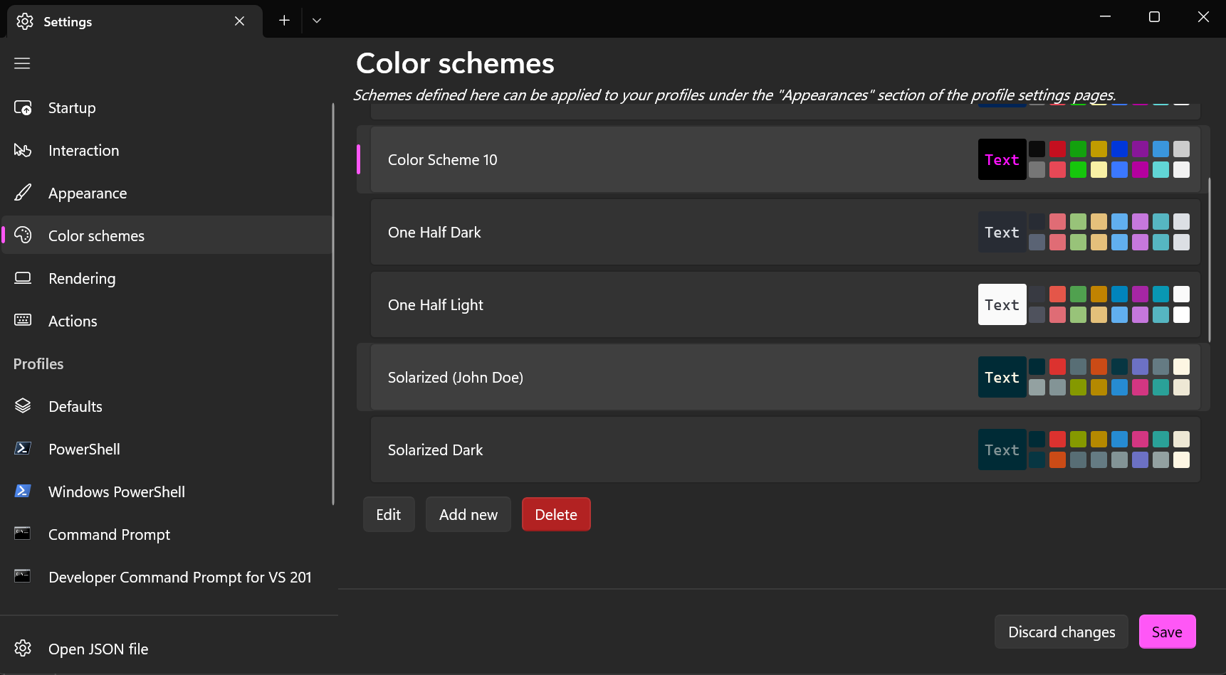Discard changes to settings
Screen dimensions: 1226x675
1062,632
